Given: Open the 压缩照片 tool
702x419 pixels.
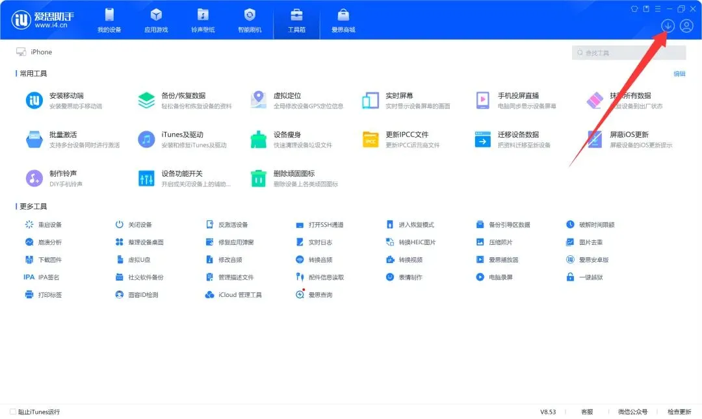Looking at the screenshot, I should pos(494,242).
